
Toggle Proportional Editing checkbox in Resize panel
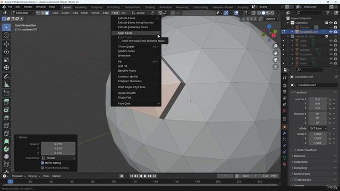[42, 168]
